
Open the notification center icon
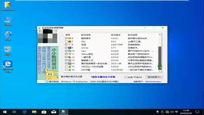[197, 112]
